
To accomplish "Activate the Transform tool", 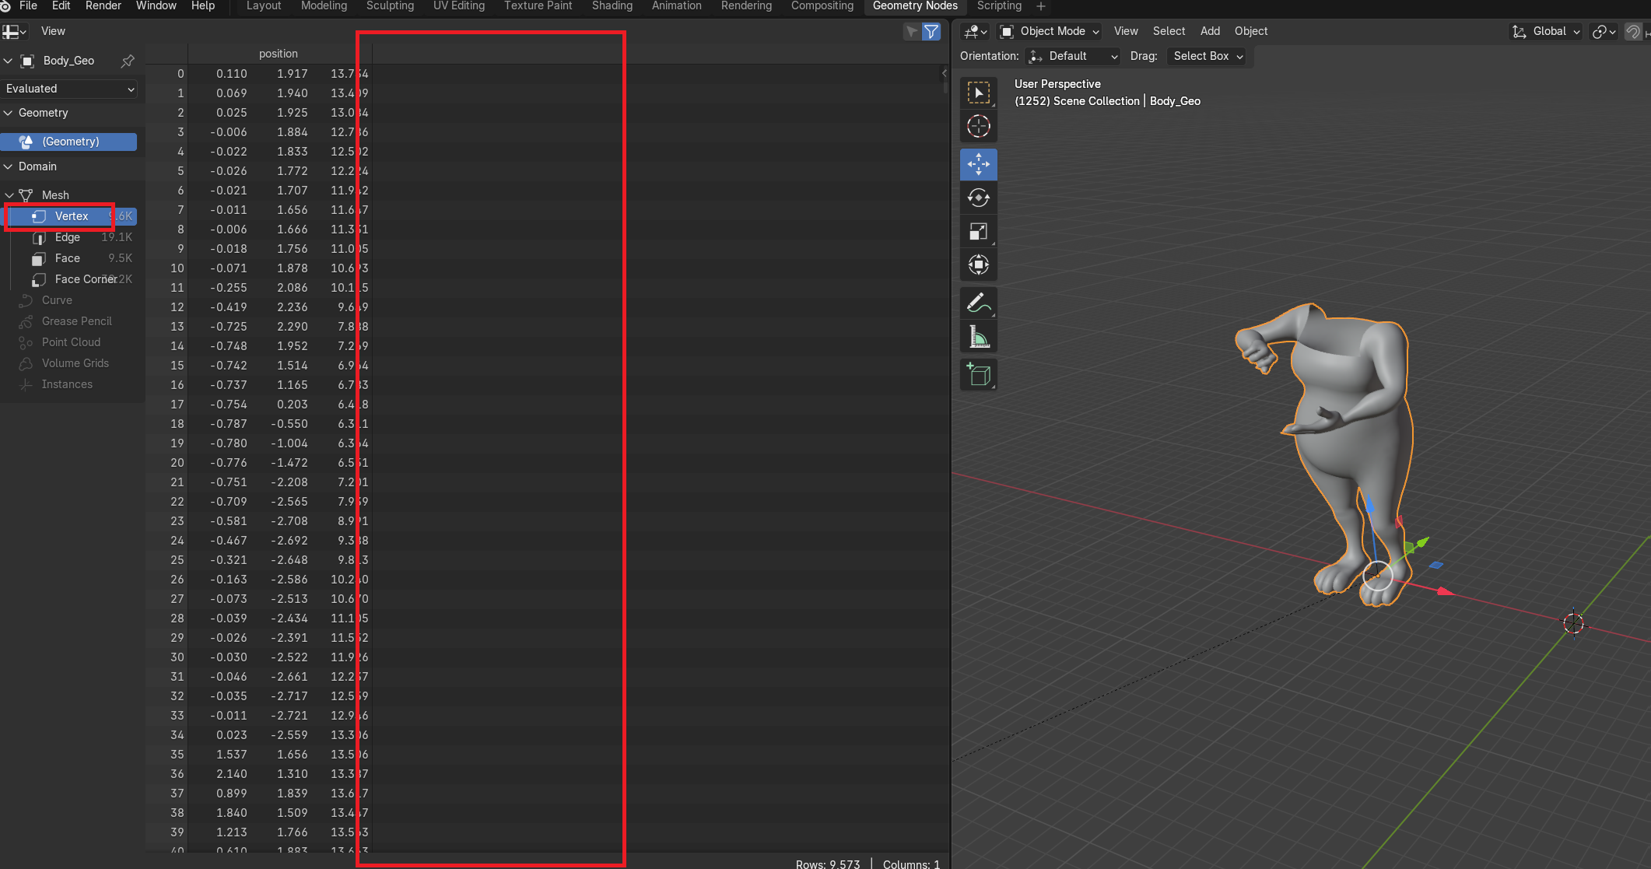I will (x=979, y=265).
